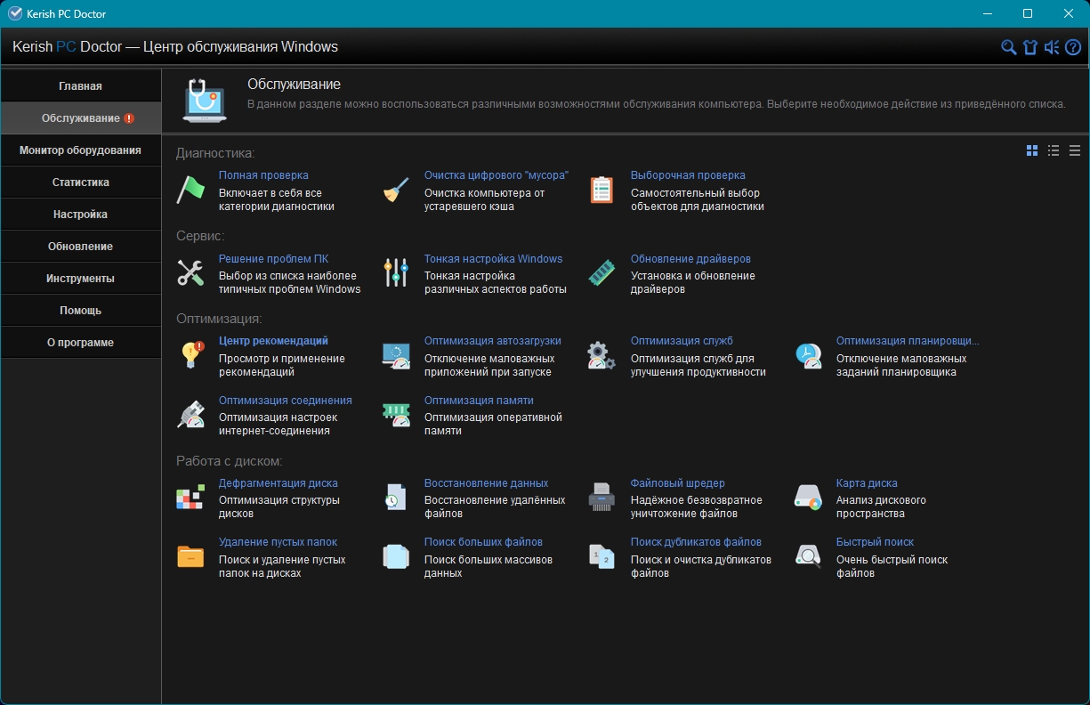
Task: Click the Оптимизация планировщи... link
Action: [908, 341]
